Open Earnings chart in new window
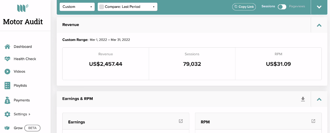The height and width of the screenshot is (133, 330). 181,121
